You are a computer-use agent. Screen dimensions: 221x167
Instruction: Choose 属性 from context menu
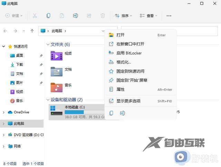pyautogui.click(x=141, y=89)
